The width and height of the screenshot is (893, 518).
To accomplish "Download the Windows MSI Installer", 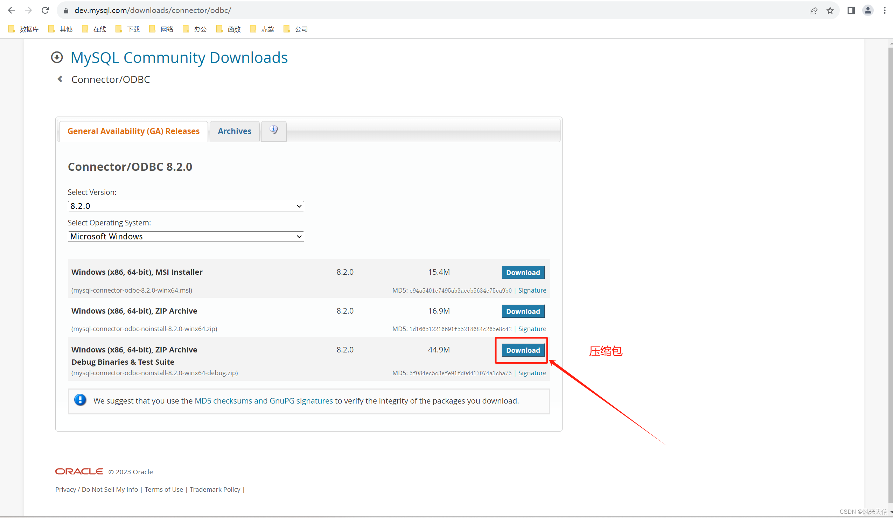I will [x=523, y=272].
